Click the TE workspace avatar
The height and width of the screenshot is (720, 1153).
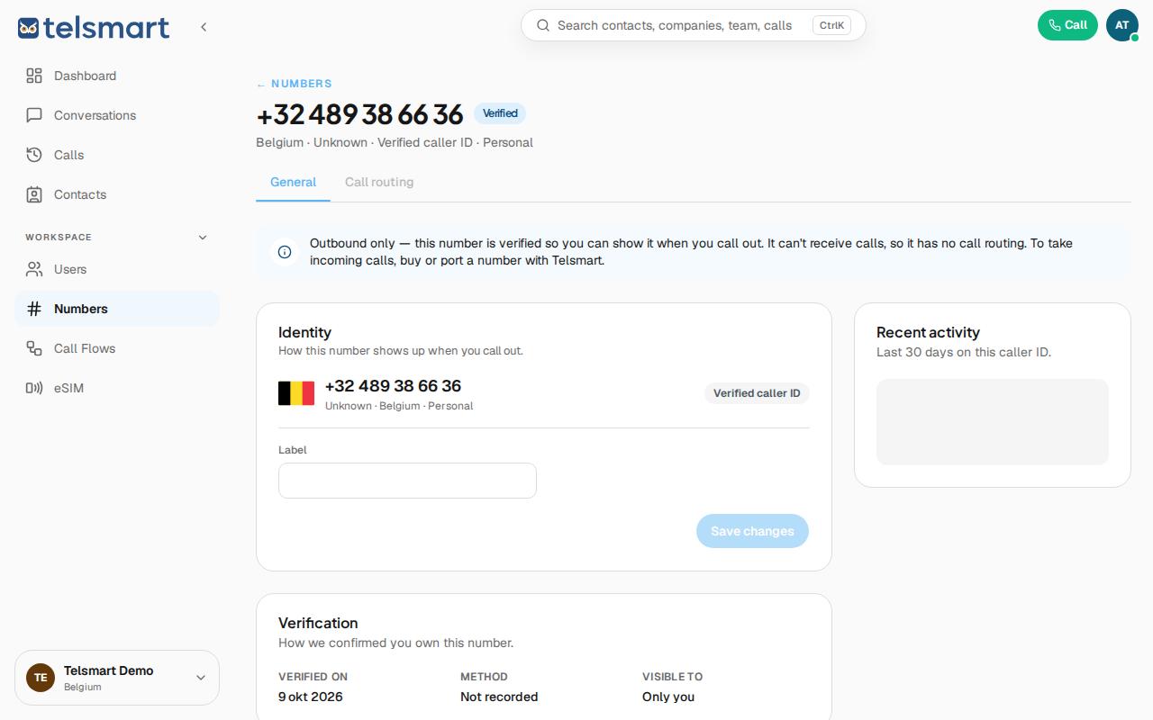point(41,678)
